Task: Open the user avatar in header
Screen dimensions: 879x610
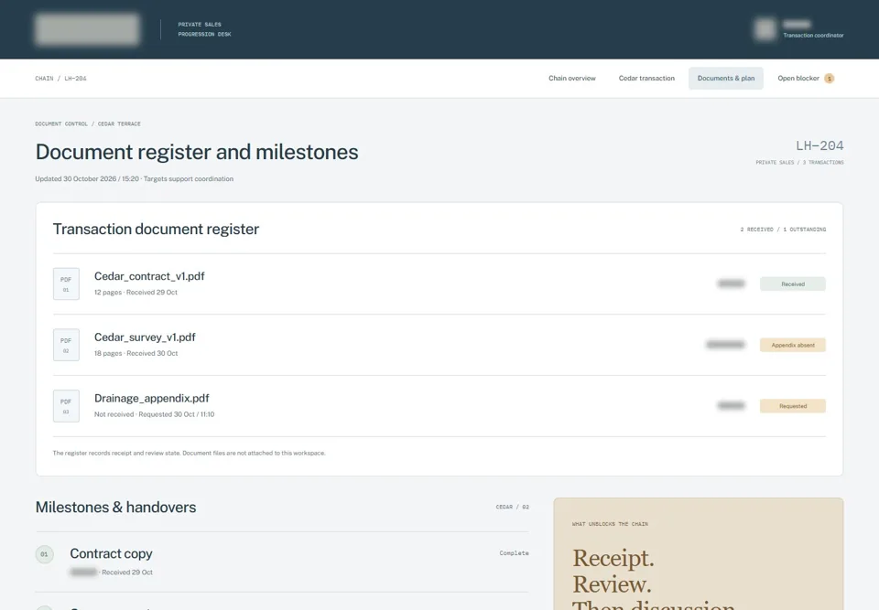Action: (765, 29)
